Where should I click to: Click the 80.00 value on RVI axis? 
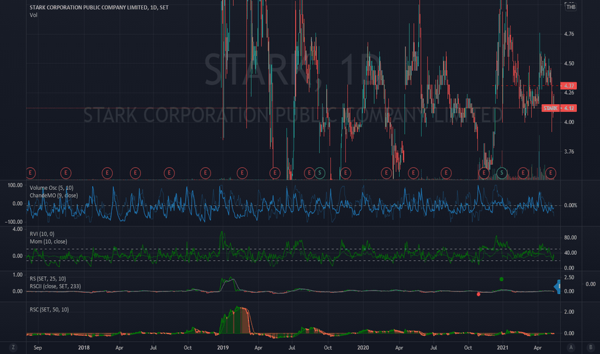tap(570, 238)
